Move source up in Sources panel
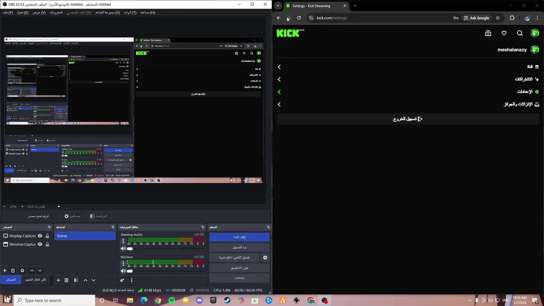544x306 pixels. coord(31,270)
